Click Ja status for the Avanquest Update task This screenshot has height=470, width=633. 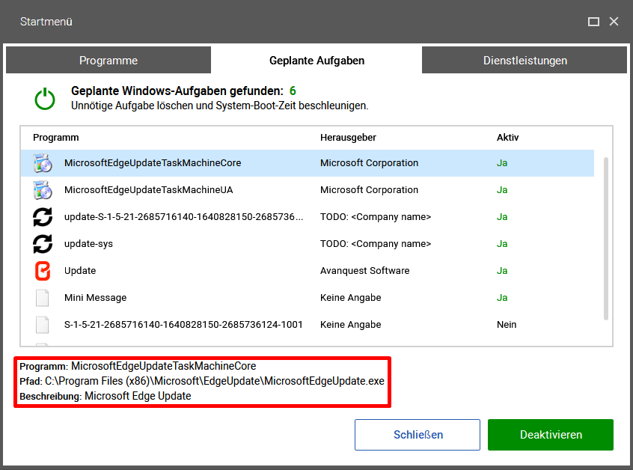pyautogui.click(x=502, y=270)
